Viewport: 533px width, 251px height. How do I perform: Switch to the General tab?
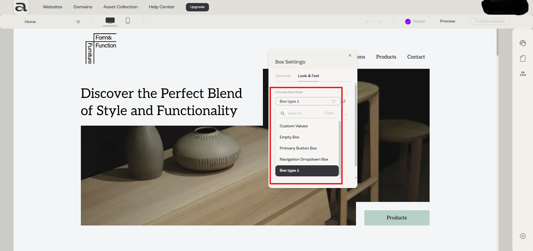tap(283, 76)
